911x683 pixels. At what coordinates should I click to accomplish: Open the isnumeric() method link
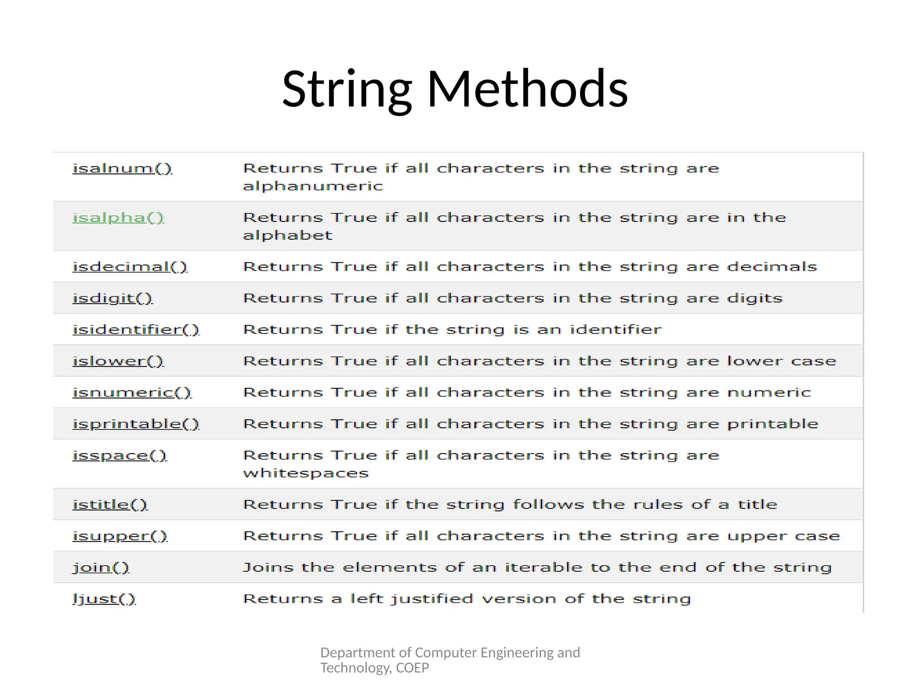point(132,393)
